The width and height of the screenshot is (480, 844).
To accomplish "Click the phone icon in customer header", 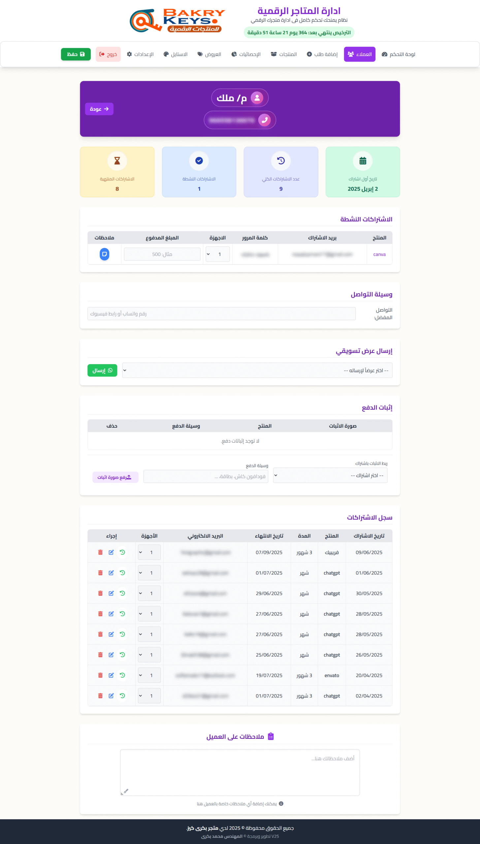I will [x=264, y=120].
